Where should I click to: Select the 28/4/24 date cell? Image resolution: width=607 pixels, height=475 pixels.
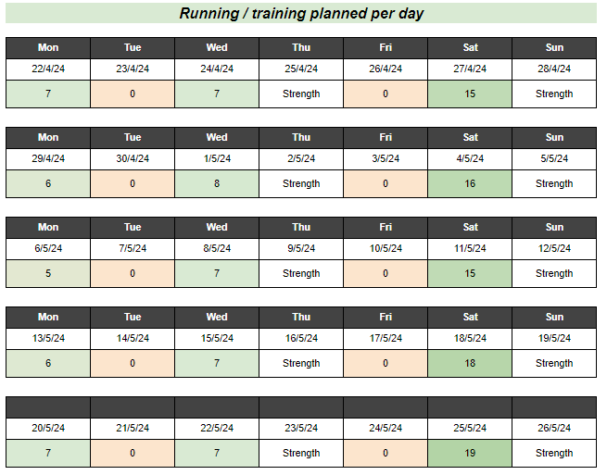[x=554, y=69]
